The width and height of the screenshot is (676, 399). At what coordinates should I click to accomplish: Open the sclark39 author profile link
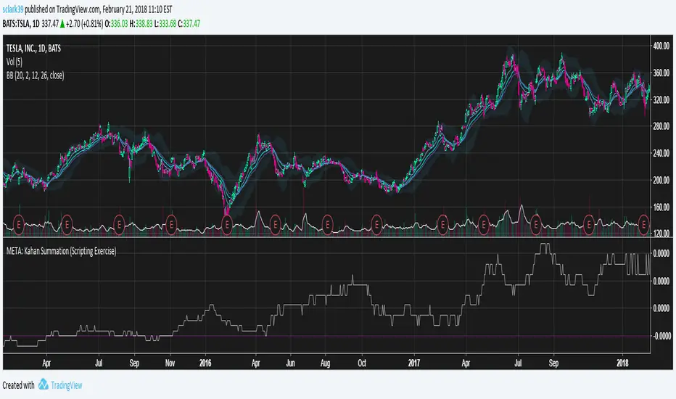13,9
